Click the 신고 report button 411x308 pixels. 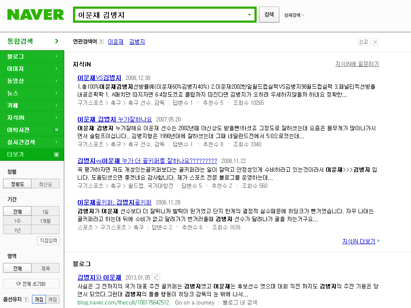(363, 42)
